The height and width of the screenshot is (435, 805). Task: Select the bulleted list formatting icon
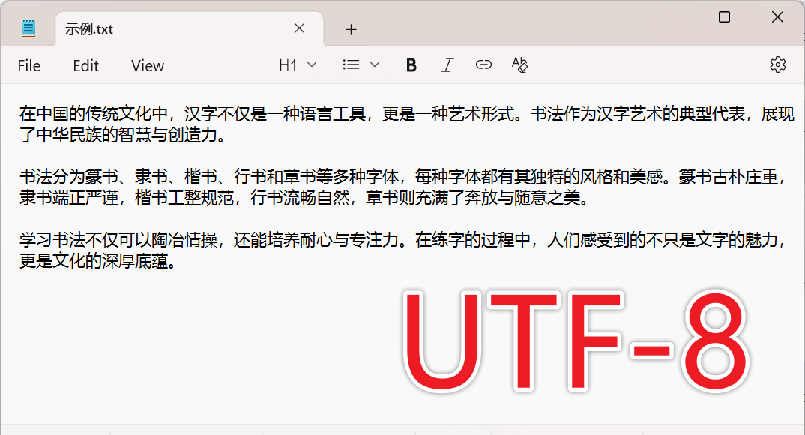[351, 64]
